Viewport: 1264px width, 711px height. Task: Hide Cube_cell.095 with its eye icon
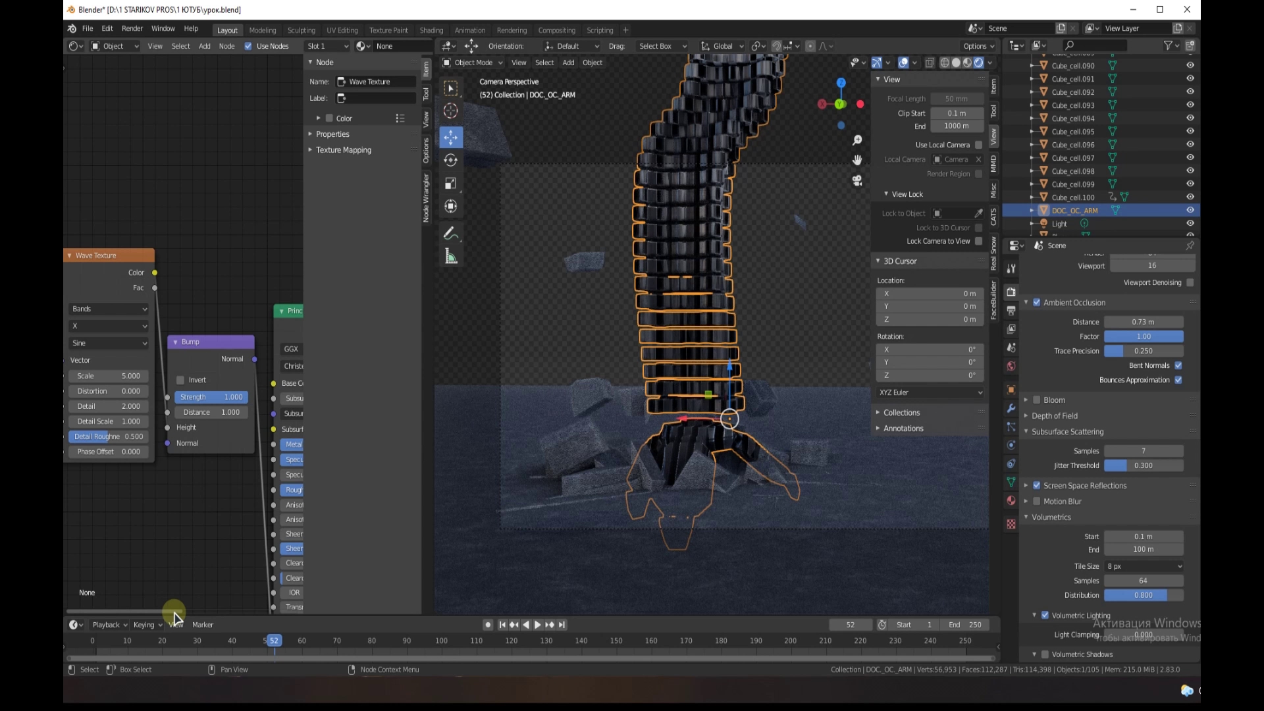[1190, 131]
